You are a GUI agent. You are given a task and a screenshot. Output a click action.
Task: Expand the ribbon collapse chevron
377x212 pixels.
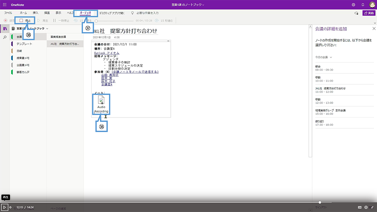(375, 23)
